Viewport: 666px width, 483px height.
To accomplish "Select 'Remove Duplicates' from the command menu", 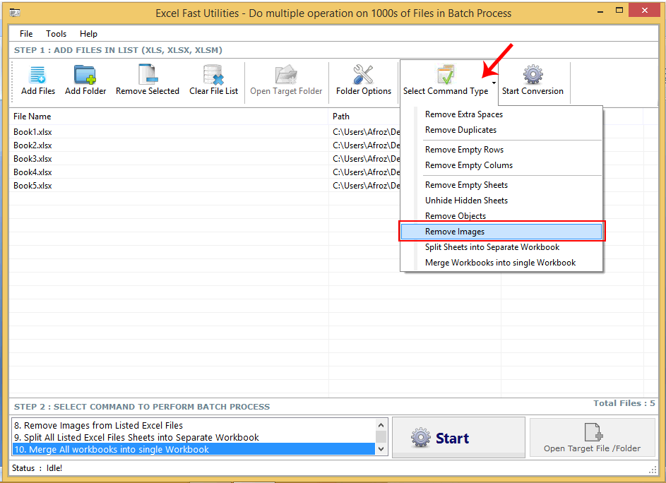I will [460, 129].
